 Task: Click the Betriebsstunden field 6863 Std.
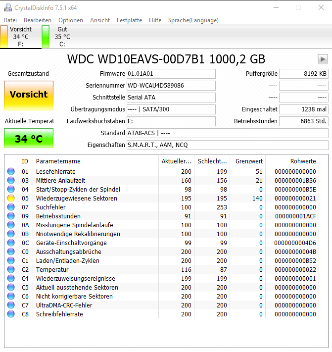pyautogui.click(x=304, y=121)
